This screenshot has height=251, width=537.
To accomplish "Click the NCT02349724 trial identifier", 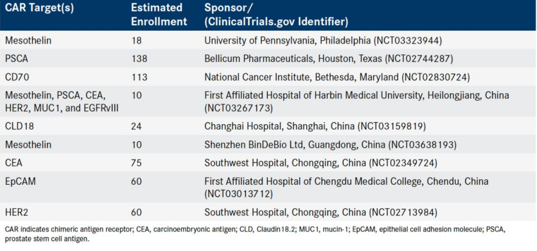I will (x=403, y=163).
